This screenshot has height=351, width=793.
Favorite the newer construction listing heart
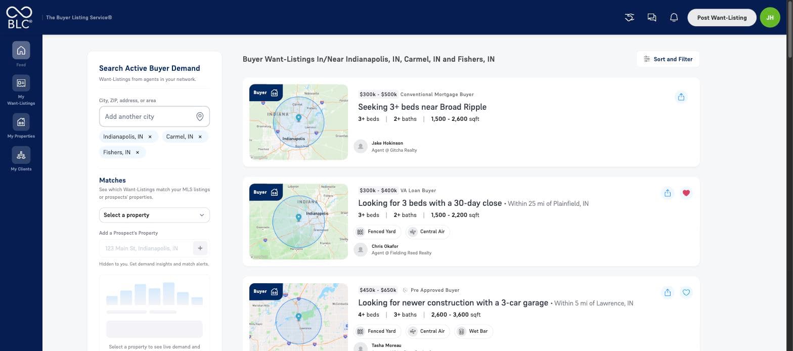[x=686, y=292]
